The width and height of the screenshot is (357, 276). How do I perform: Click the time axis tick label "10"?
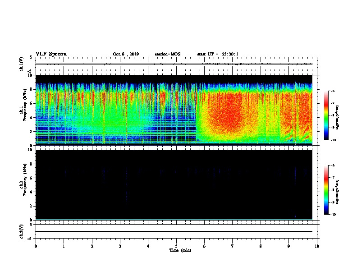point(317,246)
